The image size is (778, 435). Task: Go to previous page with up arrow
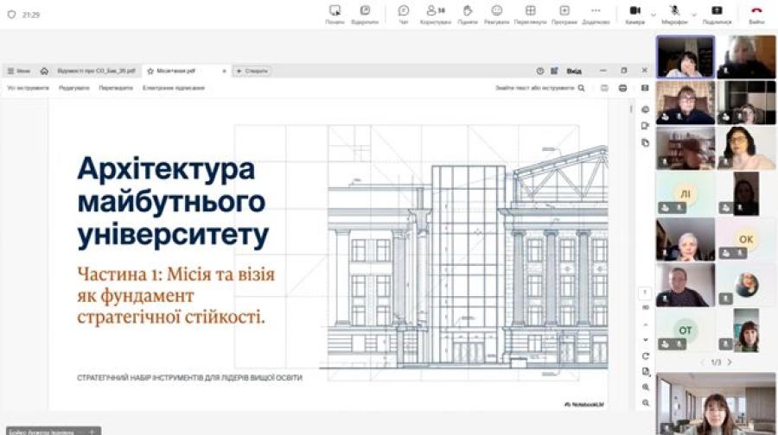pos(646,325)
